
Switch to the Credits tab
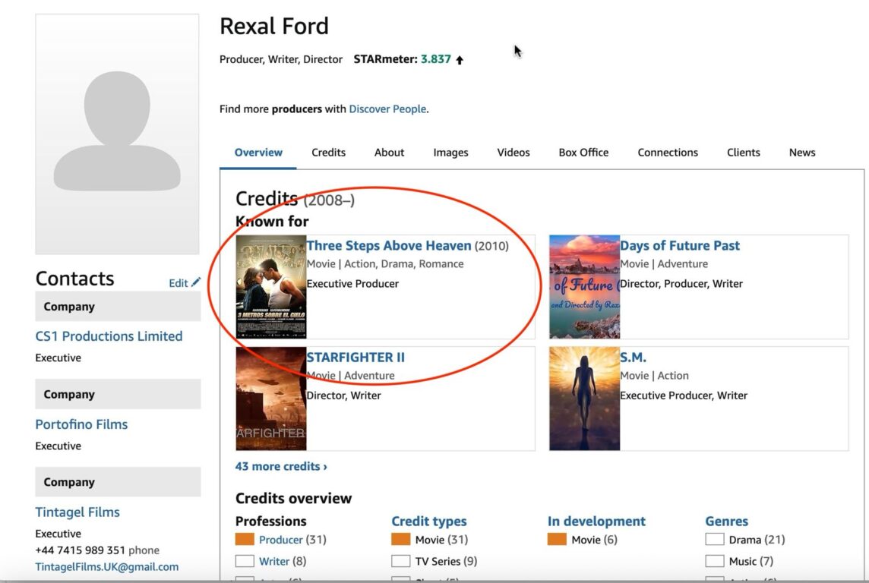coord(328,153)
